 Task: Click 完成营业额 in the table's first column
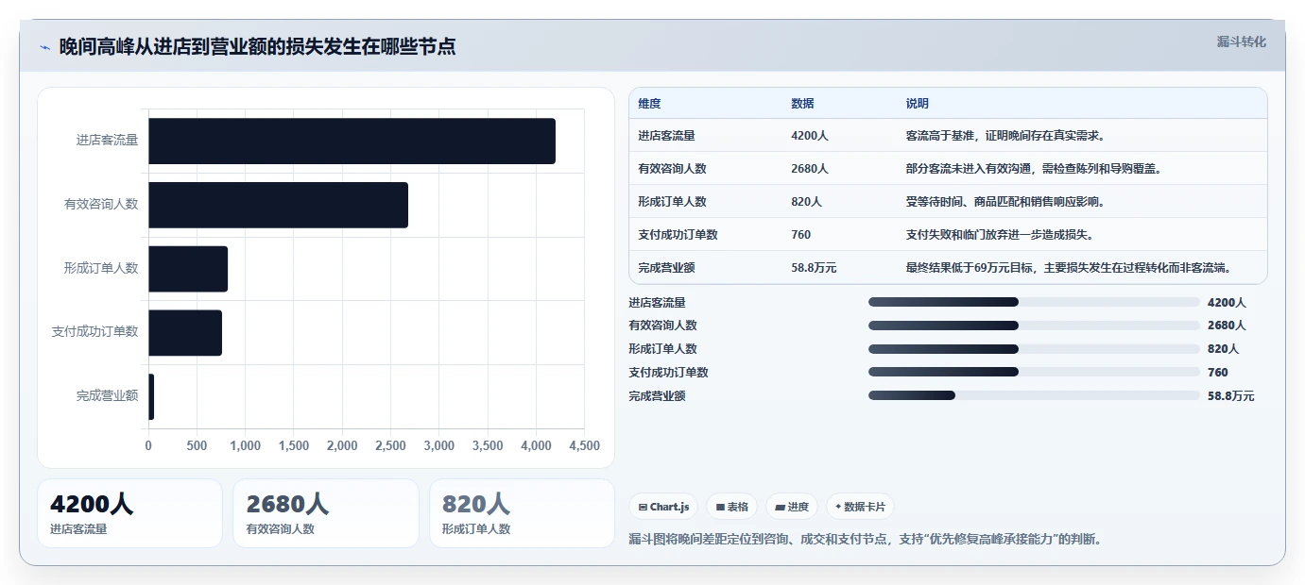pos(666,268)
